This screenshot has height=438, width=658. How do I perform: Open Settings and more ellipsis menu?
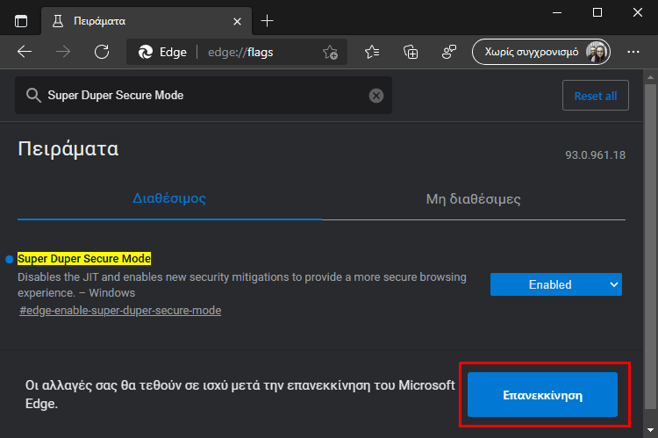pos(633,52)
